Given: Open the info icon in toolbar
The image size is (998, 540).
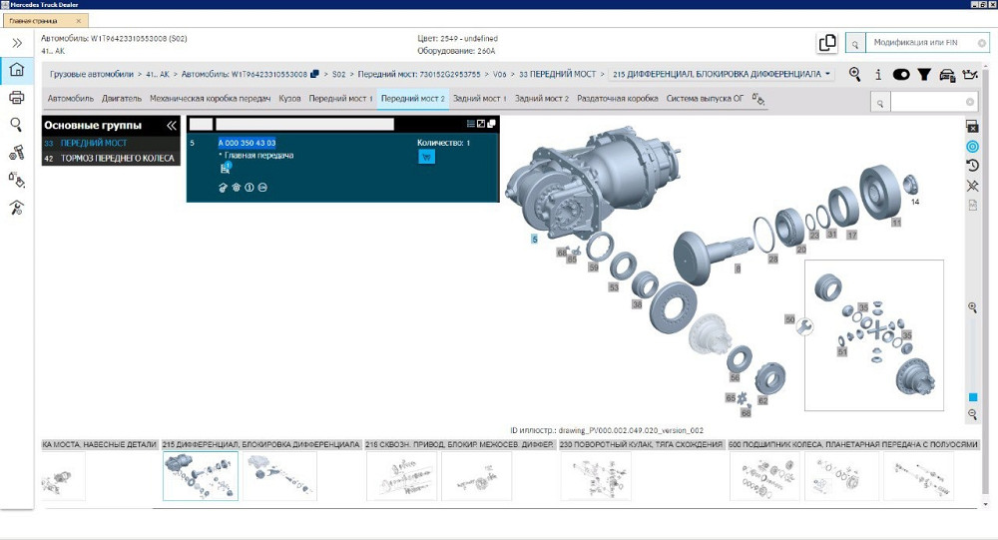Looking at the screenshot, I should point(877,74).
